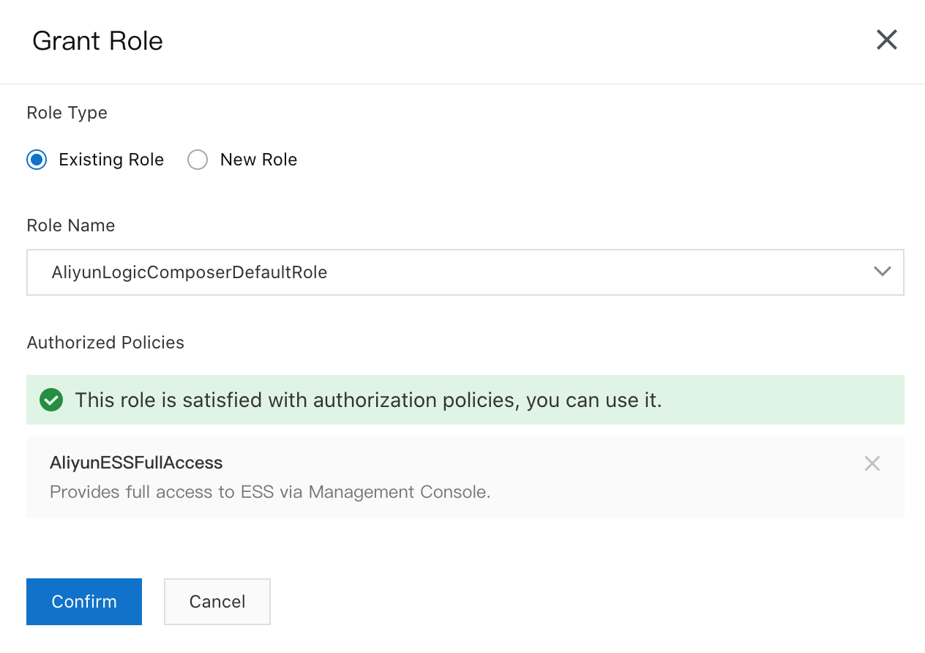Cancel the Grant Role dialog

click(x=217, y=602)
